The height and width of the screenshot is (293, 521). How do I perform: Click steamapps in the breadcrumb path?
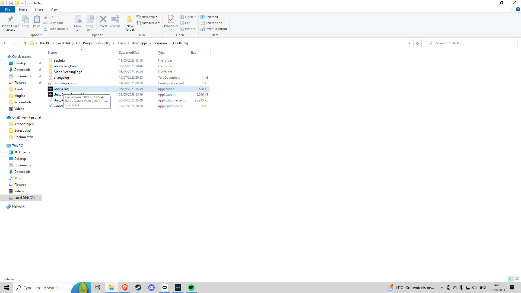(x=139, y=43)
